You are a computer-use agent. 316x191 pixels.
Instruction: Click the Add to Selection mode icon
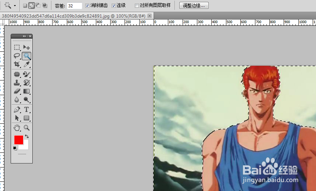click(32, 6)
